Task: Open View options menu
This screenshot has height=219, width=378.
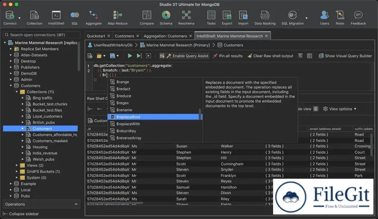Action: click(x=340, y=109)
